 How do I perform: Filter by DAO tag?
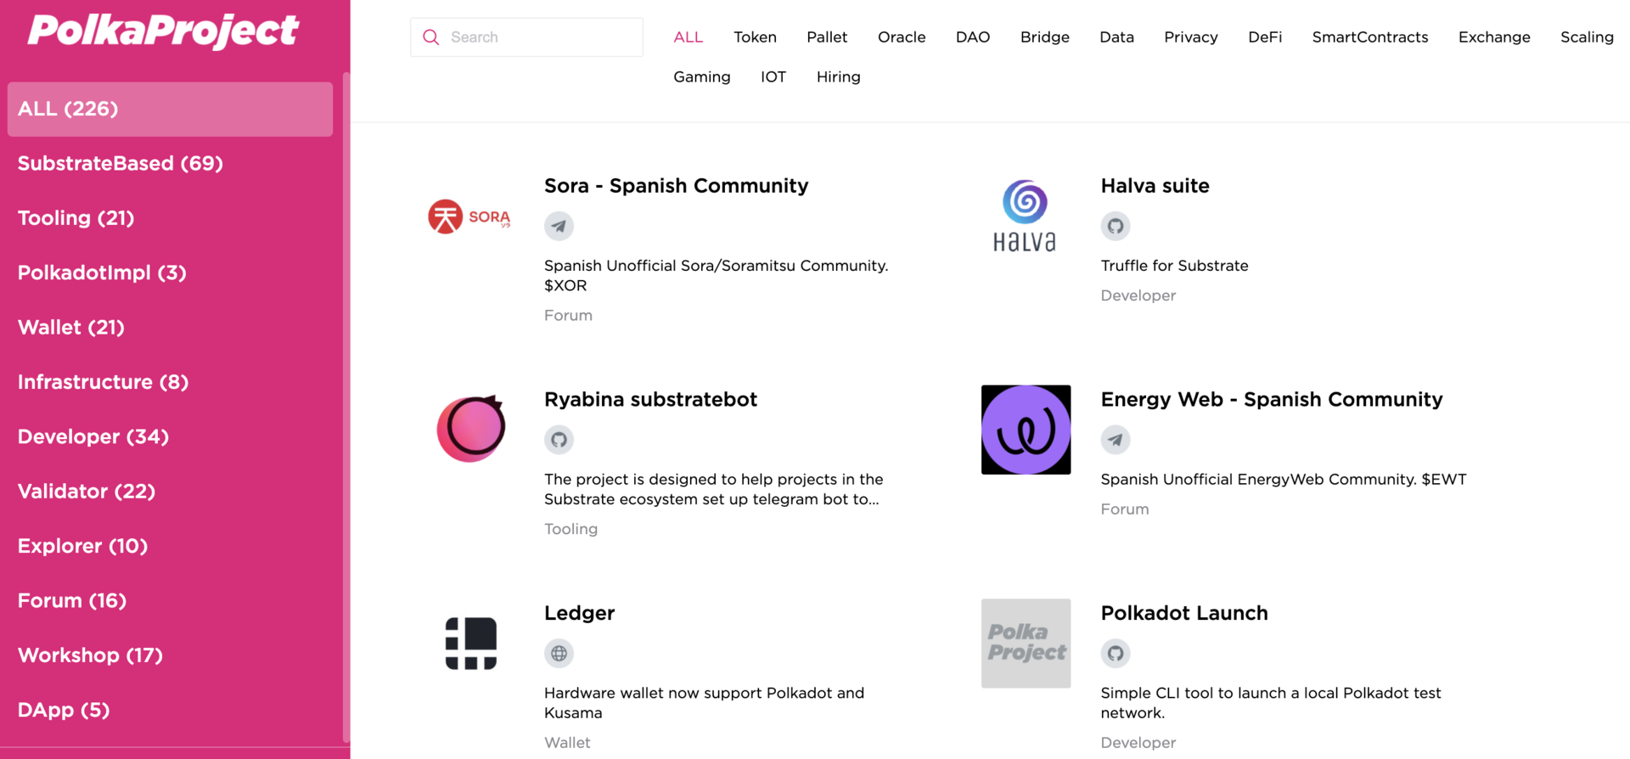point(973,37)
